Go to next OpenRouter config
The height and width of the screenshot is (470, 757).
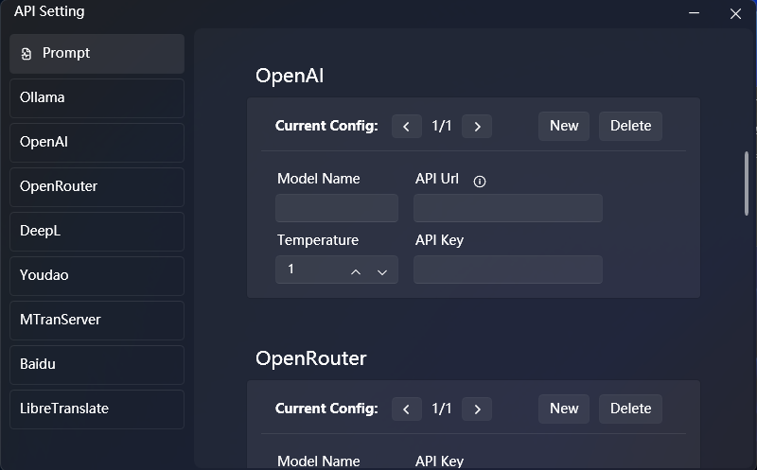[477, 409]
